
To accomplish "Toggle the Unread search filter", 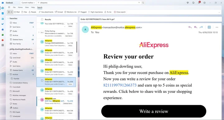I will (x=59, y=12).
